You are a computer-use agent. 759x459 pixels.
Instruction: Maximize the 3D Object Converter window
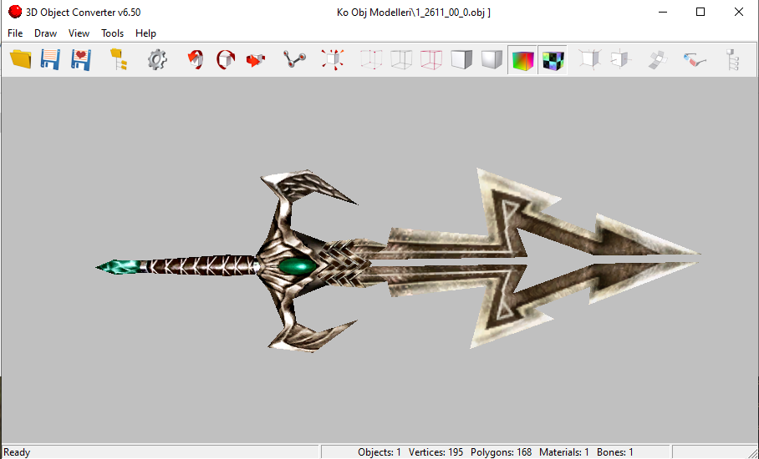click(700, 12)
